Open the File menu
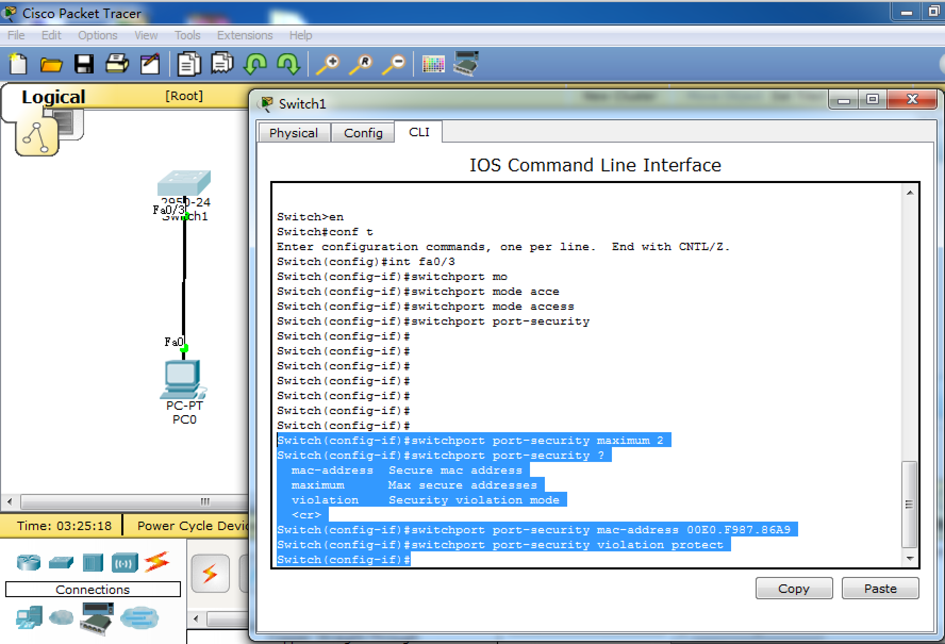Viewport: 945px width, 644px height. pos(16,35)
